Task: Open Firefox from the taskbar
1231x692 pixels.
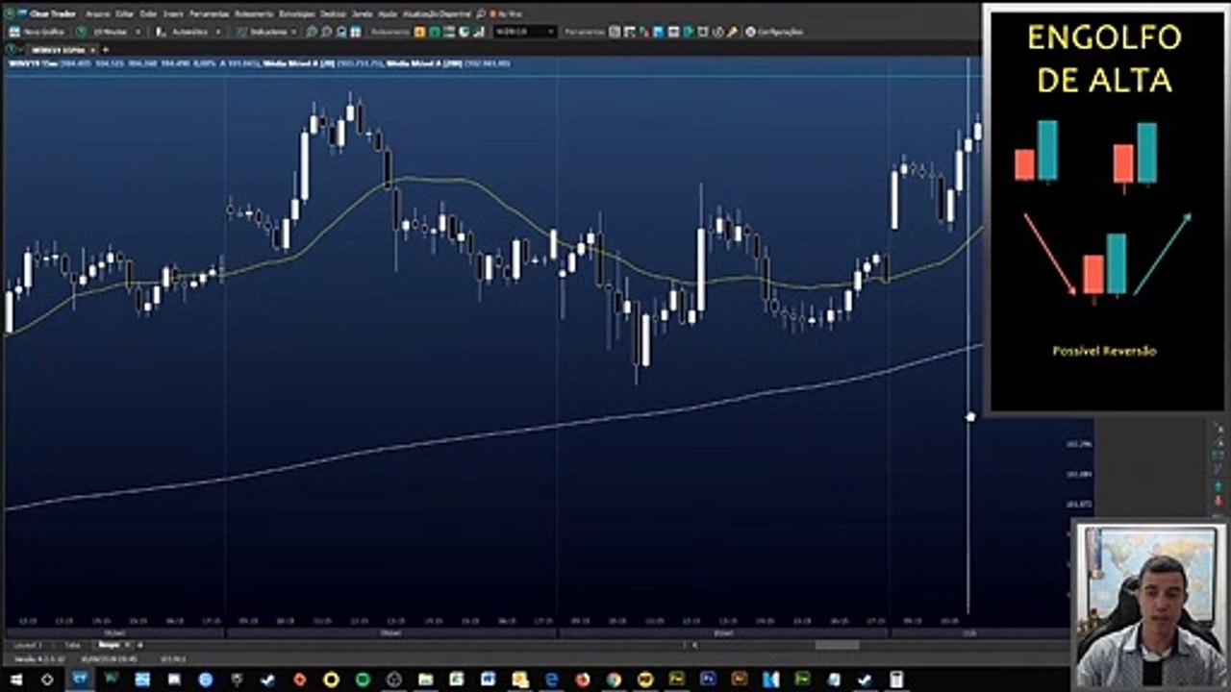Action: click(x=583, y=679)
